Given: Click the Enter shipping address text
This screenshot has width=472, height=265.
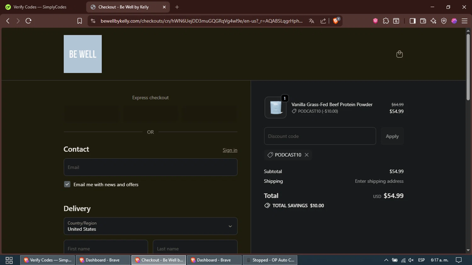Looking at the screenshot, I should coord(379,181).
